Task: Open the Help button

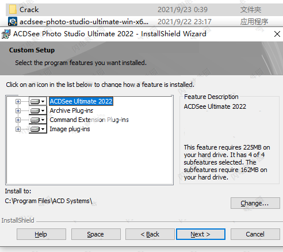Action: (41, 234)
